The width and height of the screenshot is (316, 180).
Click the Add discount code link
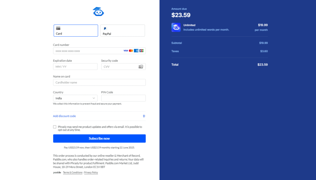pyautogui.click(x=64, y=116)
